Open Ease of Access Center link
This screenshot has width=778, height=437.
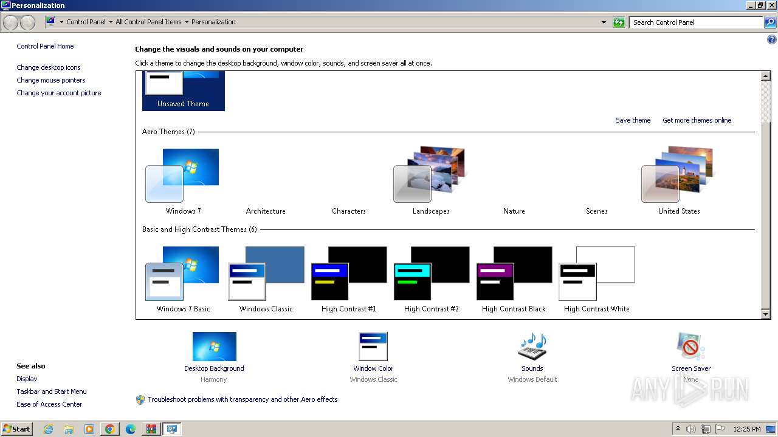[x=49, y=404]
